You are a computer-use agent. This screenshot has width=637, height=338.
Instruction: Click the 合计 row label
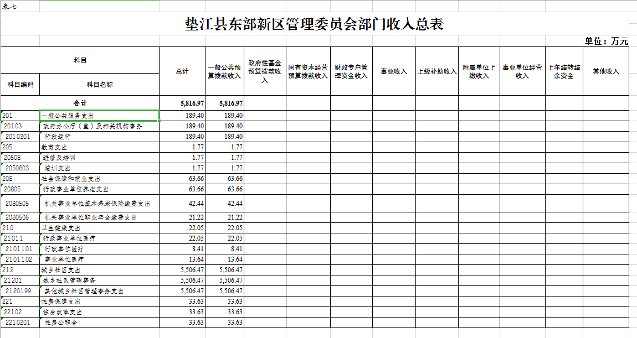coord(80,103)
